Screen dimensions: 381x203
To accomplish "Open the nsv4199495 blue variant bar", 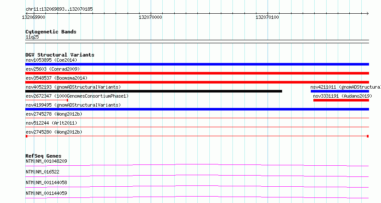I will [x=197, y=109].
